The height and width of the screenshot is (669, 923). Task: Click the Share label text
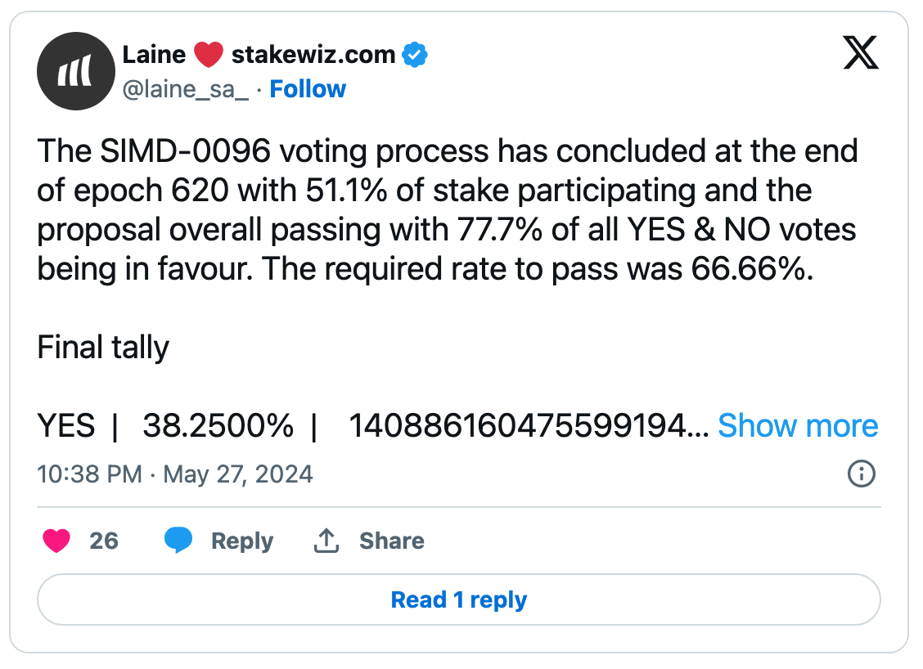(391, 541)
